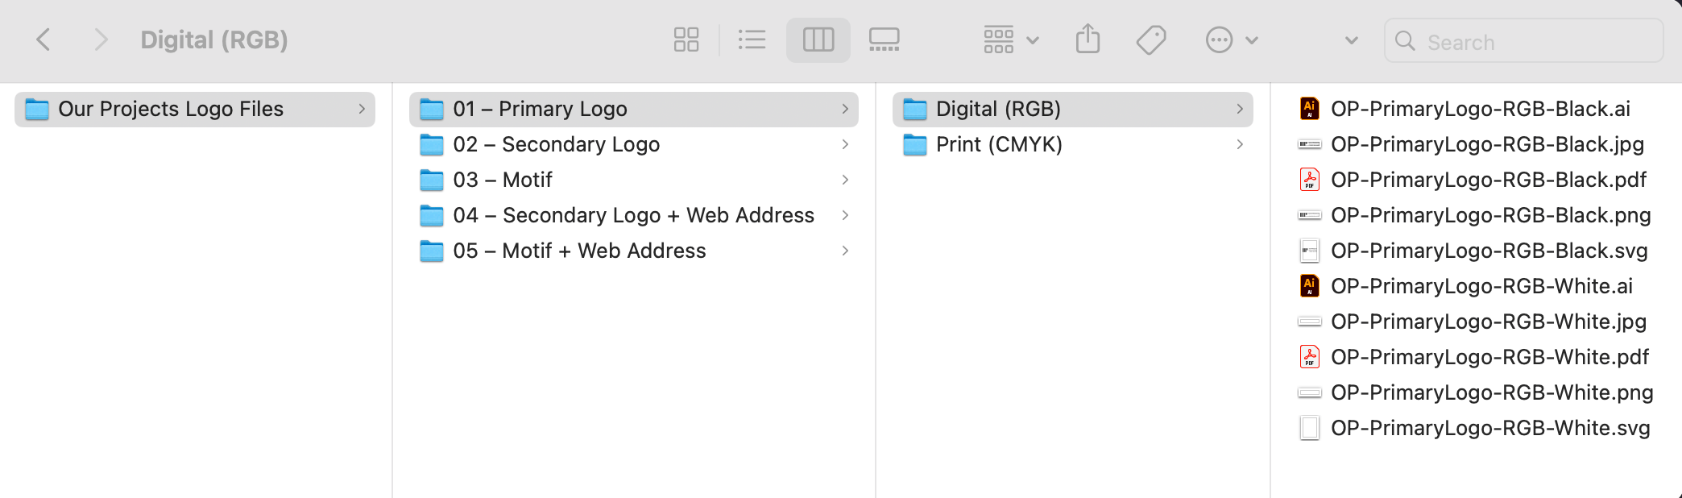Select the OP-PrimaryLogo-RGB-Black.png thumbnail
Viewport: 1682px width, 498px height.
pyautogui.click(x=1310, y=215)
